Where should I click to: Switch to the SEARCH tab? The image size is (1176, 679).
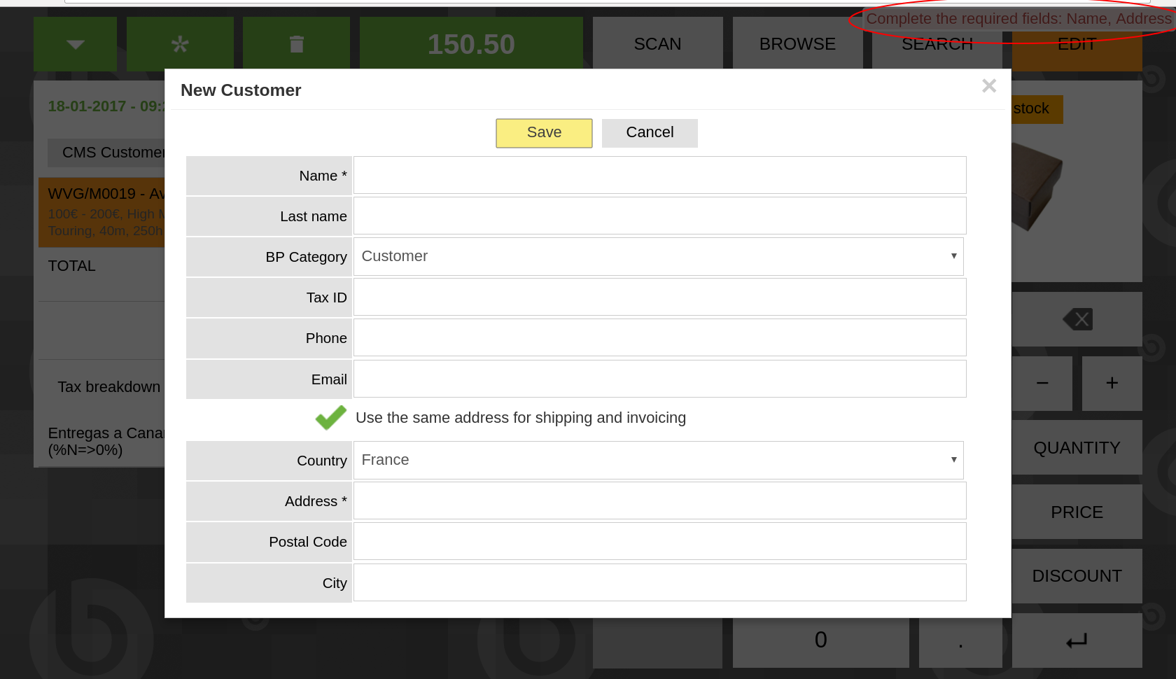[937, 43]
